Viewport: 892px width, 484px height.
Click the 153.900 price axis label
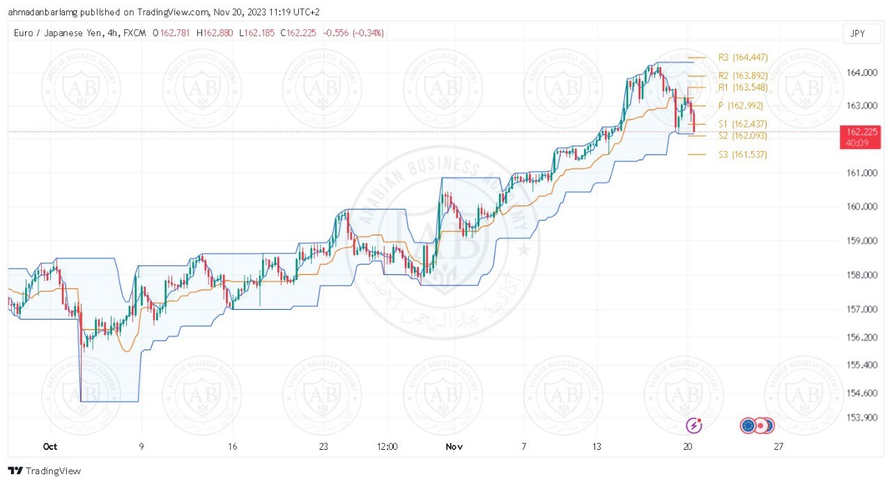[x=861, y=418]
